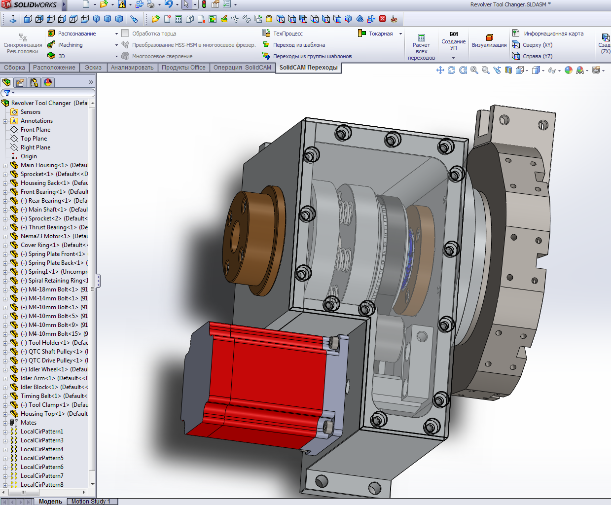This screenshot has width=611, height=505.
Task: Expand the Annotations folder node
Action: [5, 121]
